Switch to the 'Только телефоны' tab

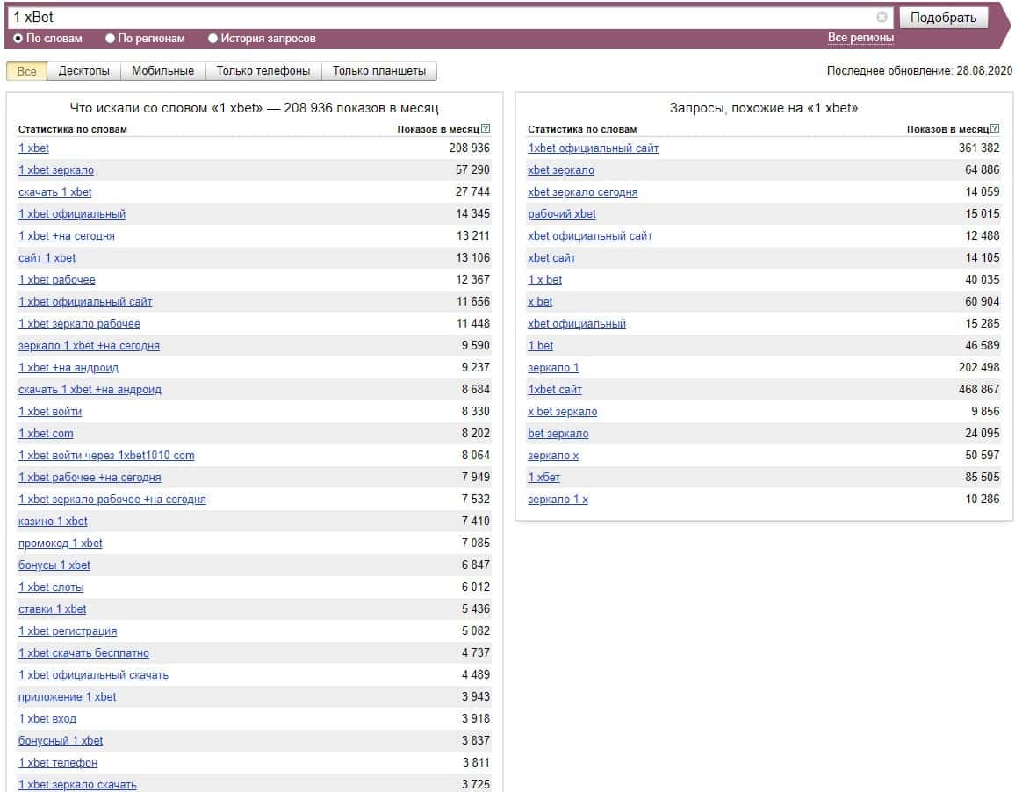[263, 71]
